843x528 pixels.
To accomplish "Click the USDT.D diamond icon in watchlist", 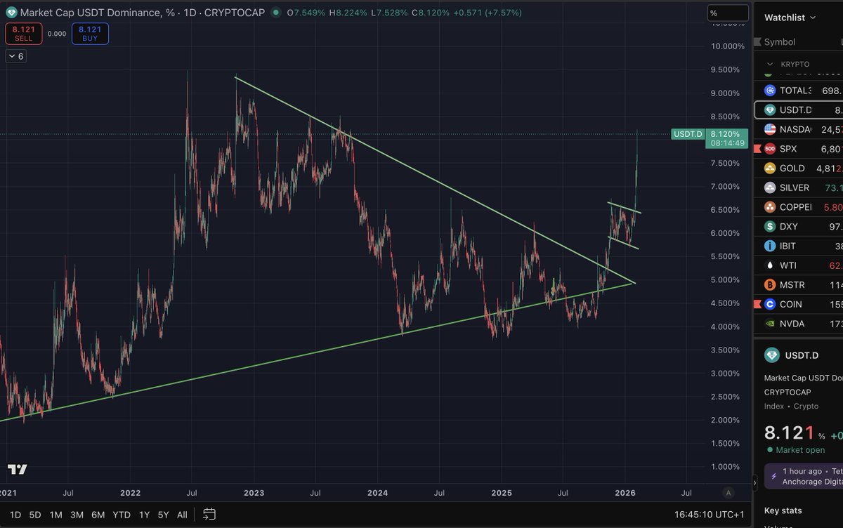I will pyautogui.click(x=769, y=110).
